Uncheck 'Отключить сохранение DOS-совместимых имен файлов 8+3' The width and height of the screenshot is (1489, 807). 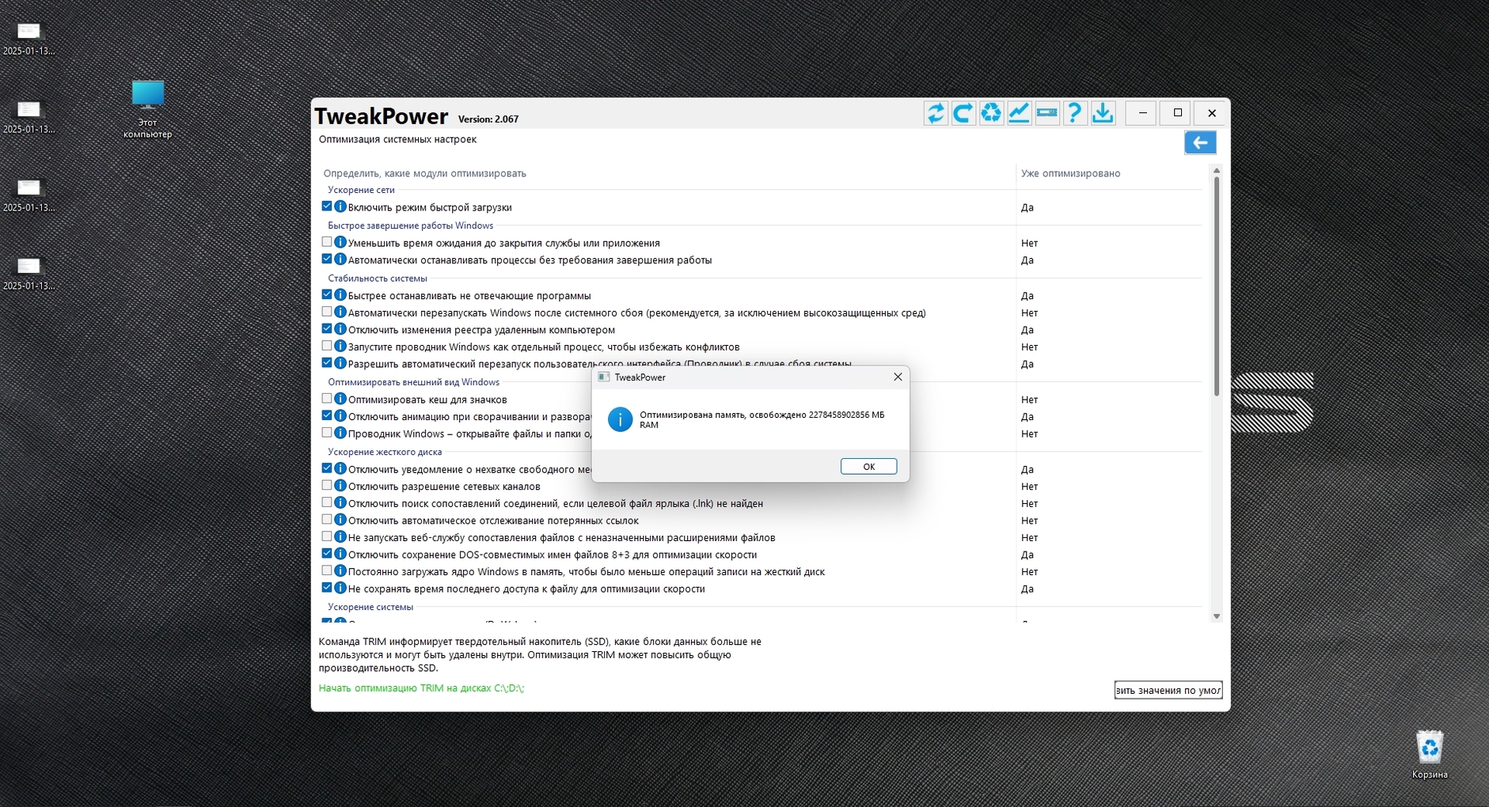click(x=327, y=554)
